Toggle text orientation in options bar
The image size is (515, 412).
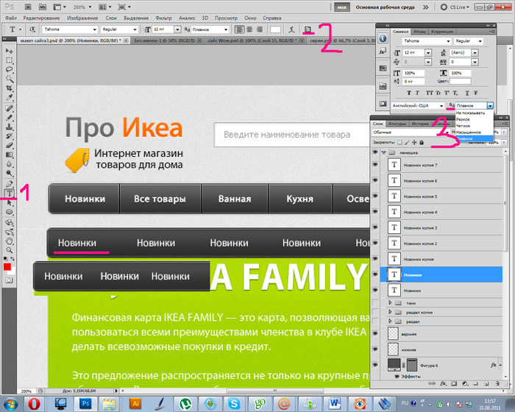pyautogui.click(x=32, y=29)
